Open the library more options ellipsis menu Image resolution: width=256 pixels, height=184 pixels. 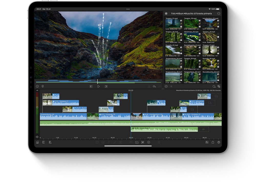tap(219, 14)
